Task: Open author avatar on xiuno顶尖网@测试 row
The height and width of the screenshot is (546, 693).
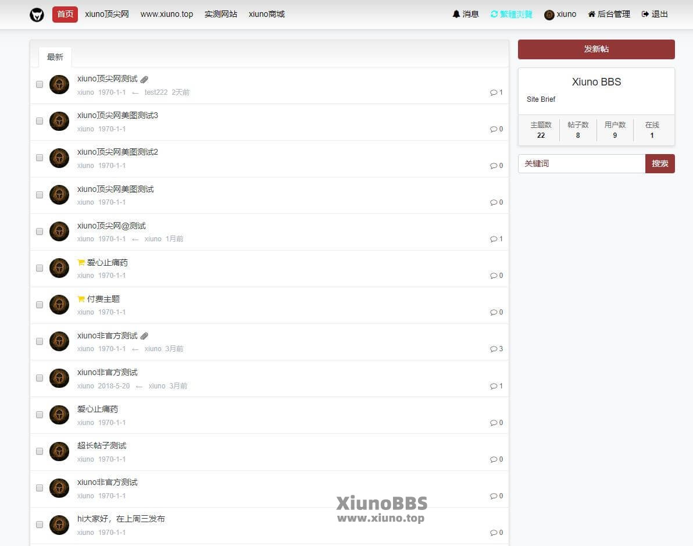Action: point(59,231)
